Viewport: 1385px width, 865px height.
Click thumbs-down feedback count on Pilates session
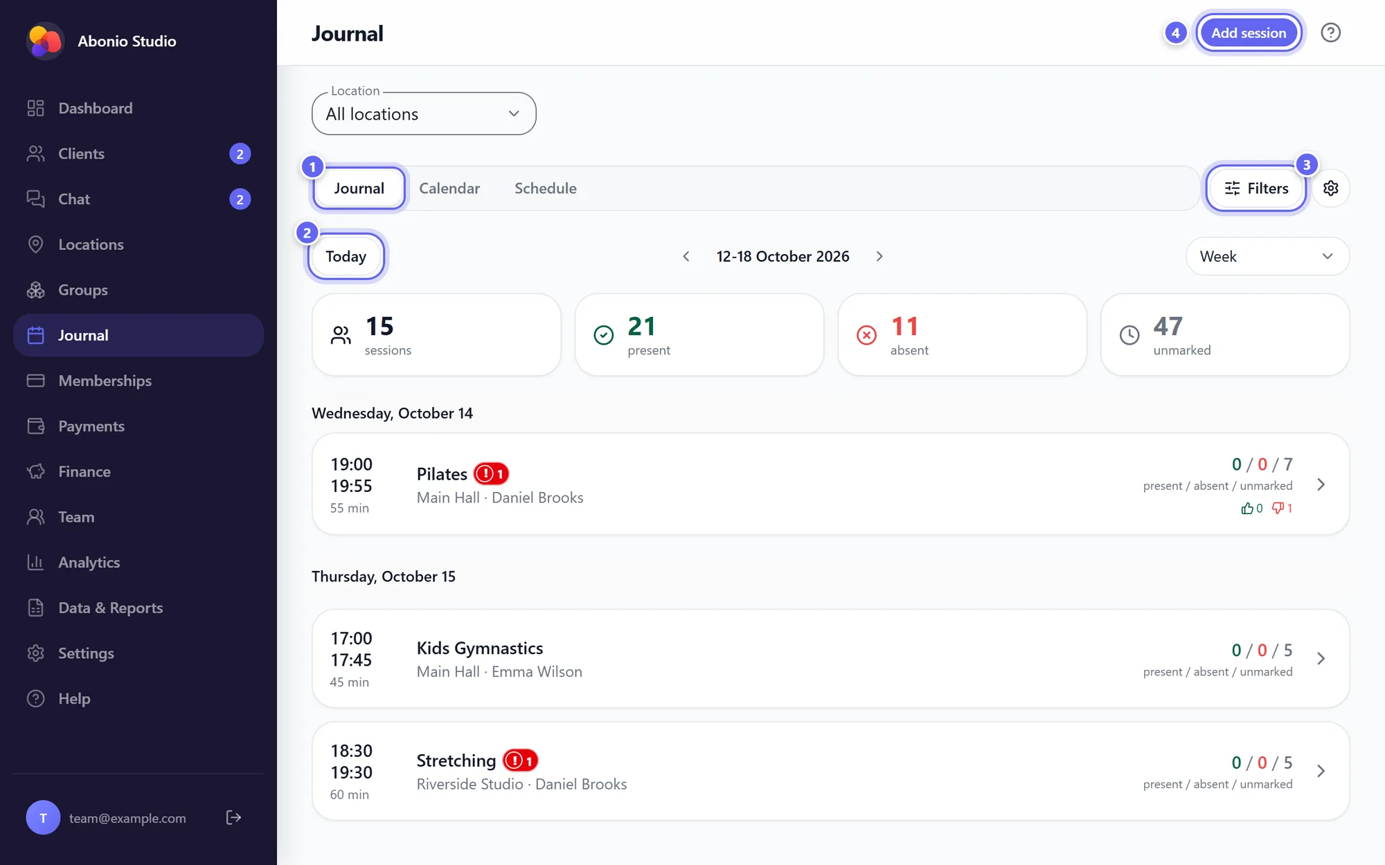(1282, 508)
